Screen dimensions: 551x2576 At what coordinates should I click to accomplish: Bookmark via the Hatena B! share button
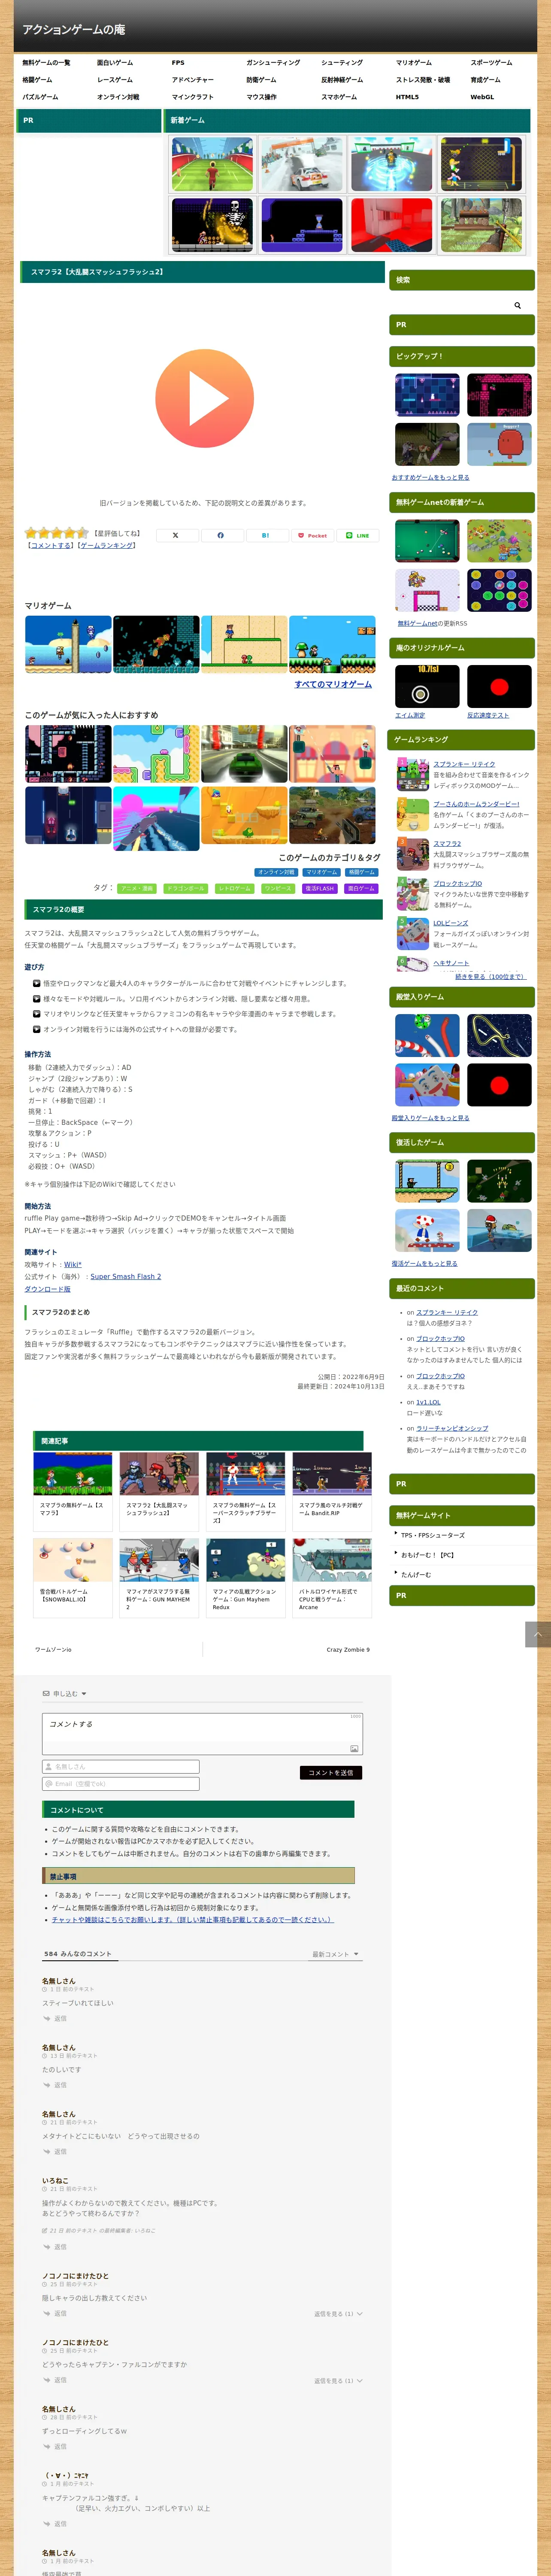[266, 535]
